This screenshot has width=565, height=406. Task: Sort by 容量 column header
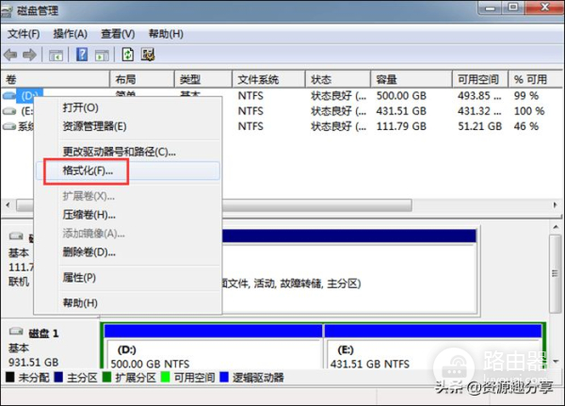click(x=412, y=79)
